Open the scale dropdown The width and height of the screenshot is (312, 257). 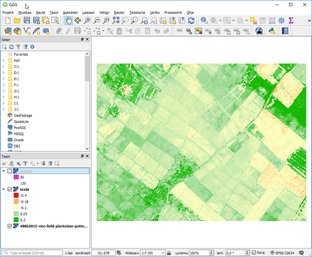[x=163, y=253]
